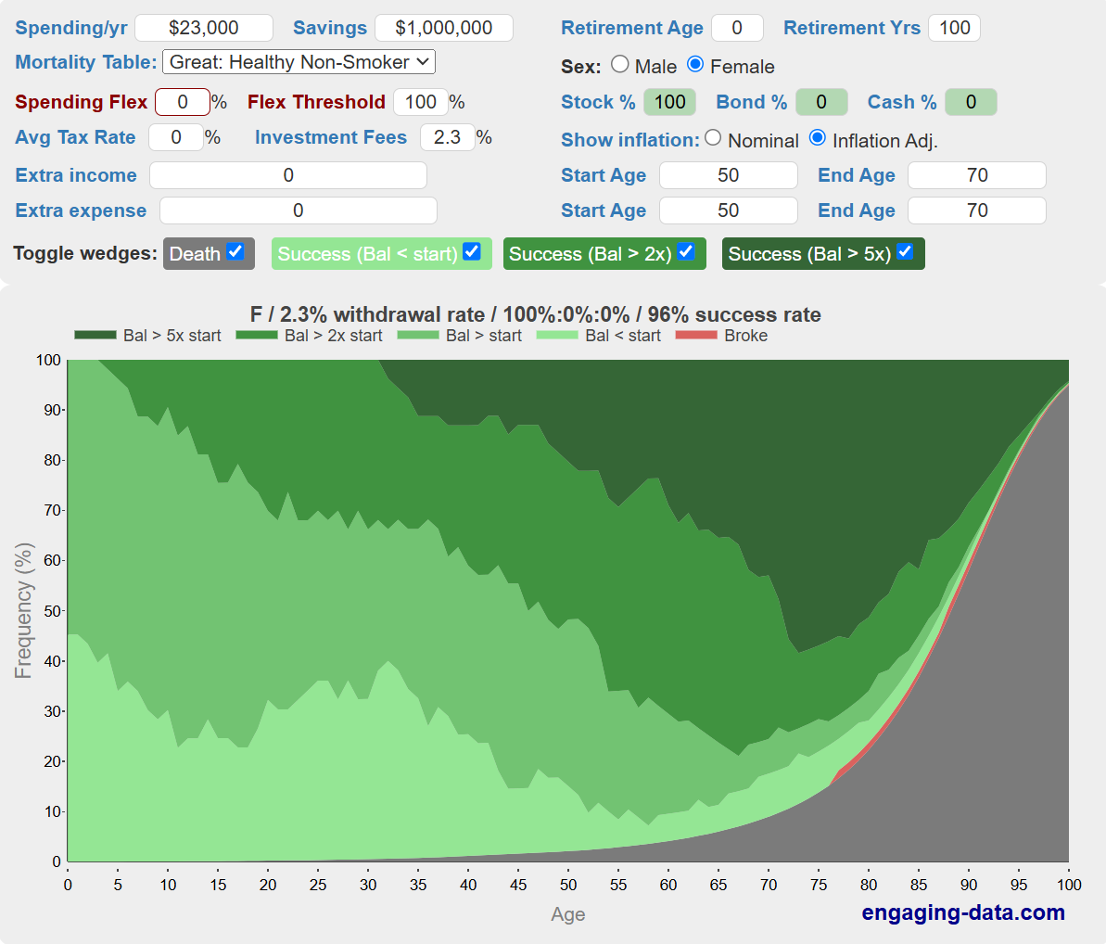Screen dimensions: 1106x944
Task: Uncheck the Success (Bal < start) checkbox
Action: (x=472, y=252)
